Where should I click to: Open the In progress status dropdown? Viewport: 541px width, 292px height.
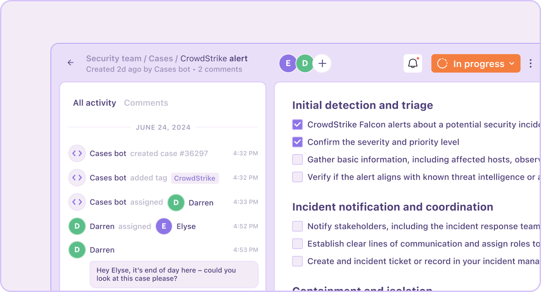(x=476, y=63)
